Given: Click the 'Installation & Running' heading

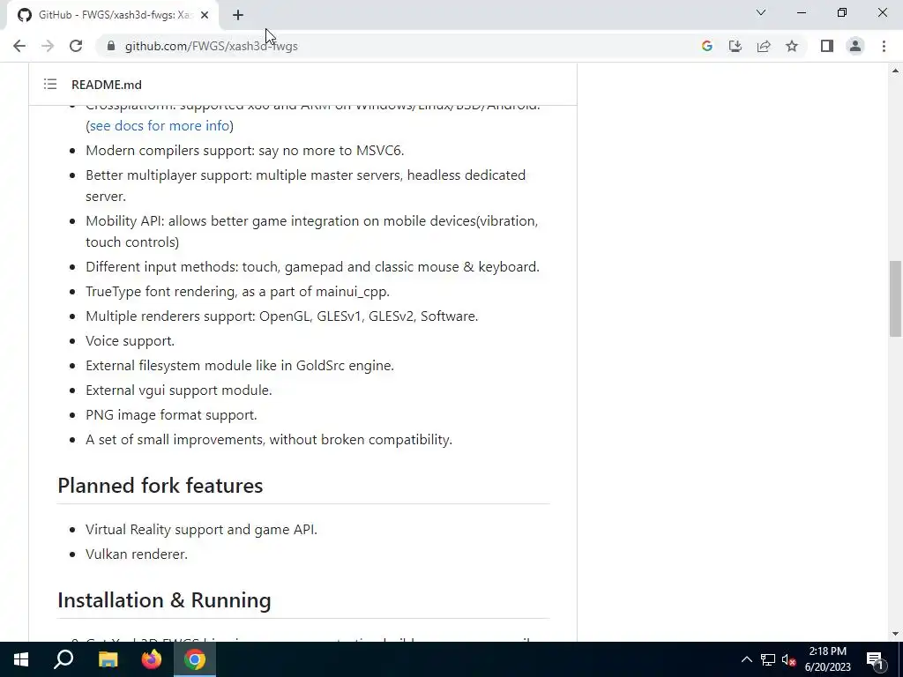Looking at the screenshot, I should 164,599.
